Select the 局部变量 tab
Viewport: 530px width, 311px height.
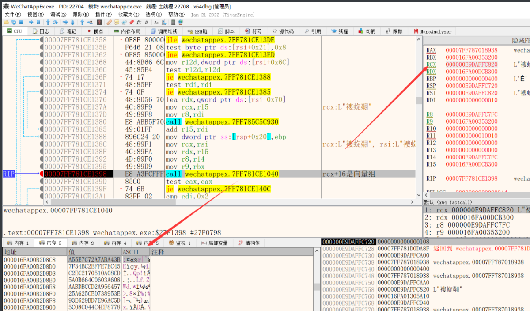point(214,243)
